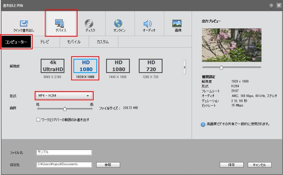Close the 書き出しと共有 dialog

click(279, 6)
